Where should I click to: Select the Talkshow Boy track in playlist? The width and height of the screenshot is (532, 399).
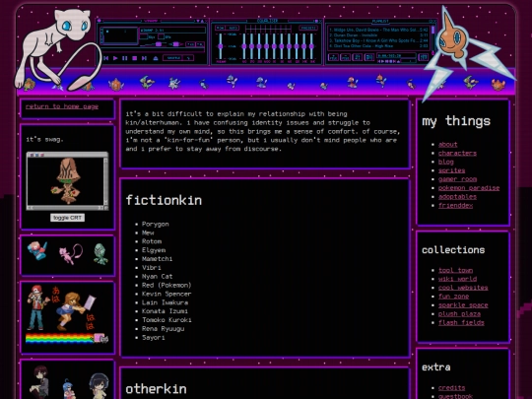point(378,40)
